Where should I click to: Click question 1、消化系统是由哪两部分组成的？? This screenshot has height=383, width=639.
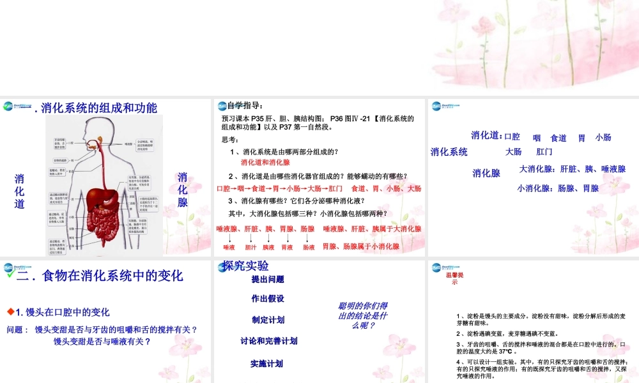pyautogui.click(x=284, y=152)
